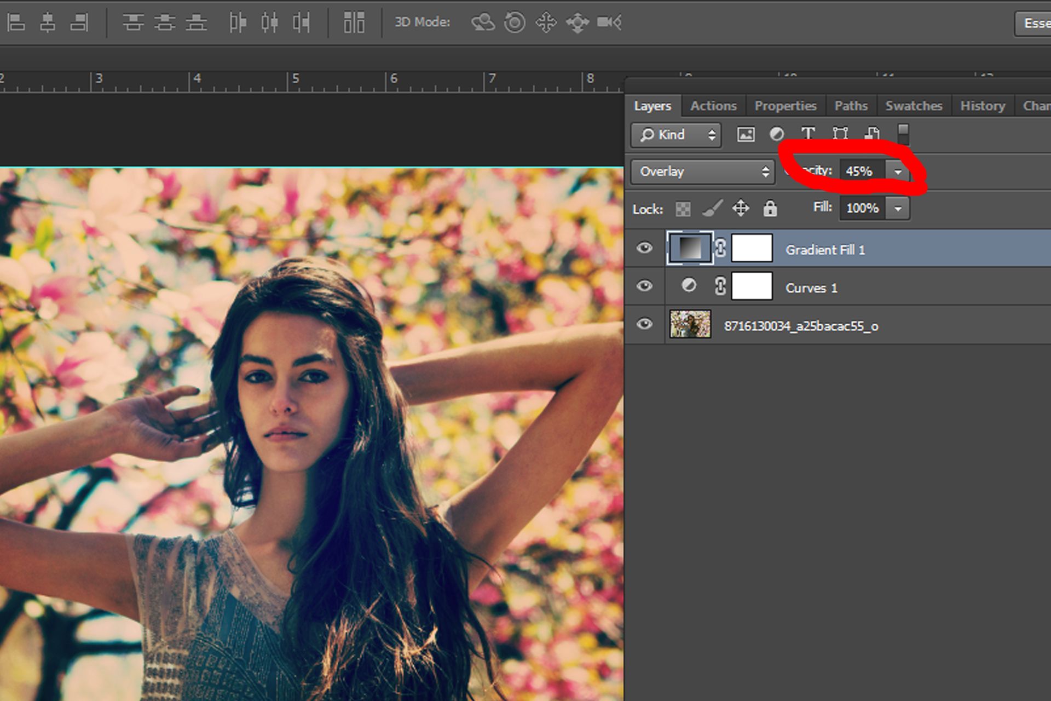1051x701 pixels.
Task: Hide the Gradient Fill 1 layer
Action: pyautogui.click(x=644, y=248)
